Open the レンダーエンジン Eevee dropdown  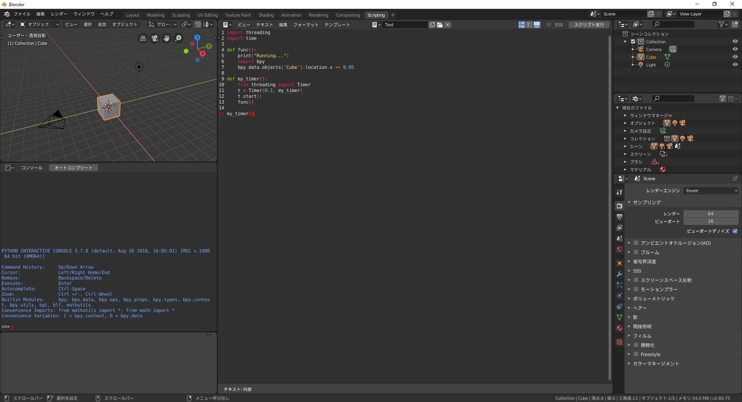click(711, 190)
